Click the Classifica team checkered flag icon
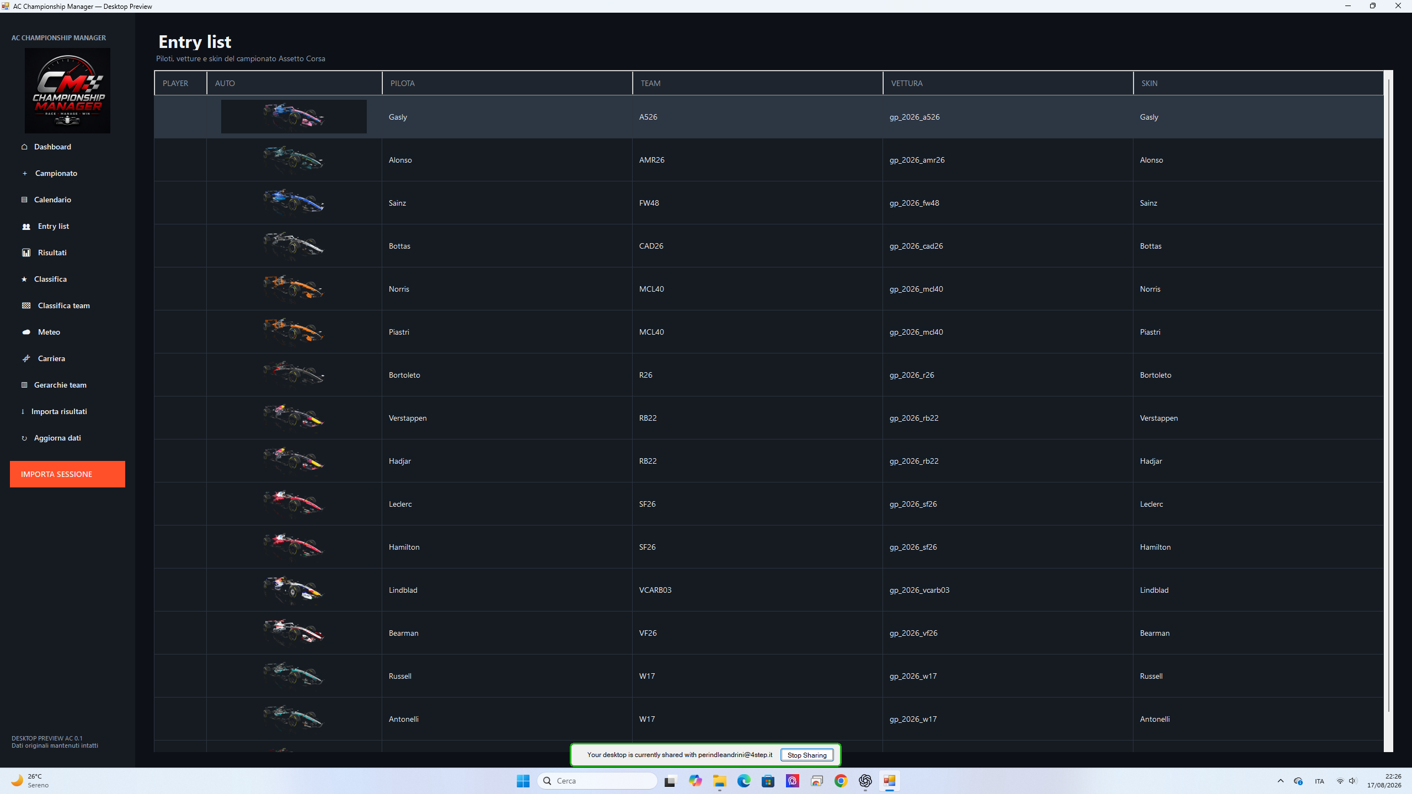Image resolution: width=1412 pixels, height=794 pixels. click(26, 305)
